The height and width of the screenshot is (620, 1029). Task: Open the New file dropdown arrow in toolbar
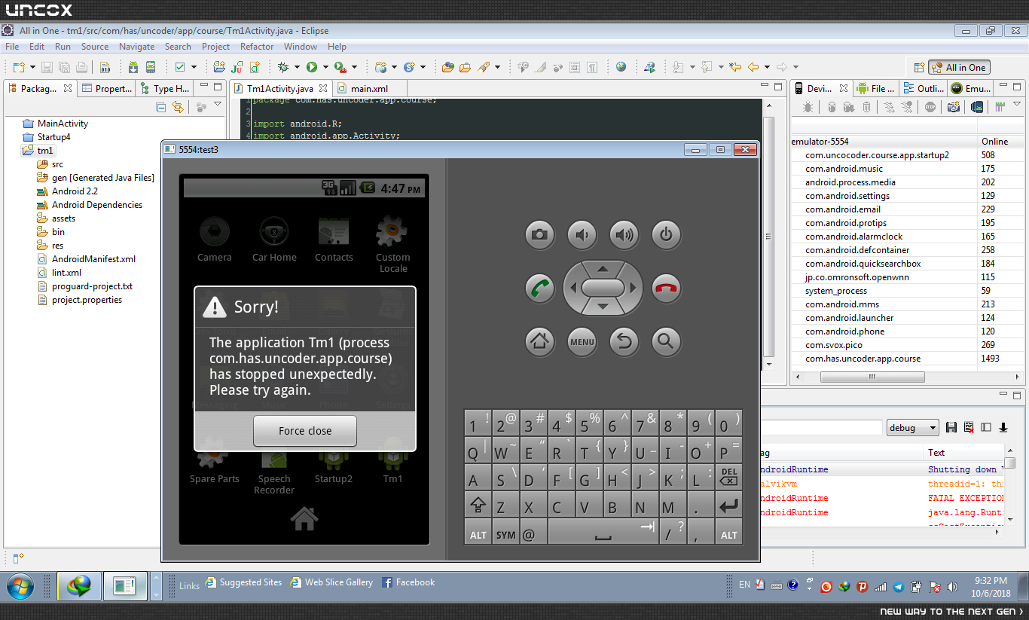pyautogui.click(x=32, y=67)
